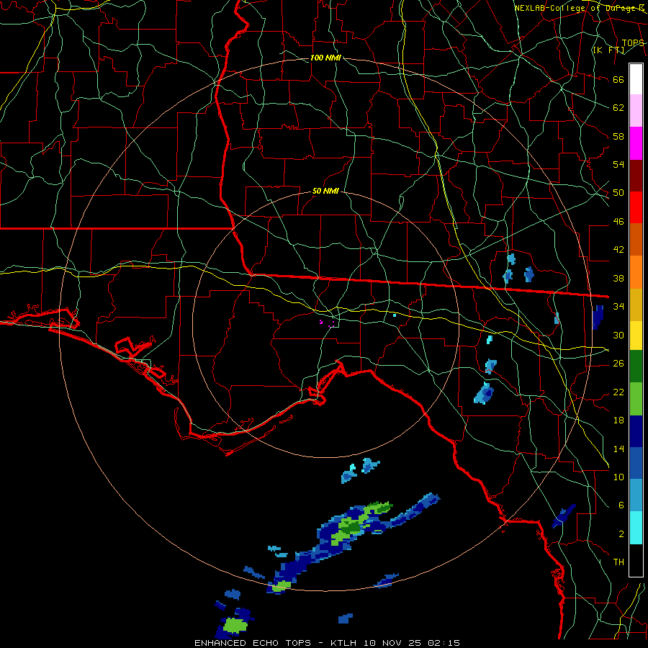Click the 6 legend value
648x648 pixels.
click(x=621, y=505)
